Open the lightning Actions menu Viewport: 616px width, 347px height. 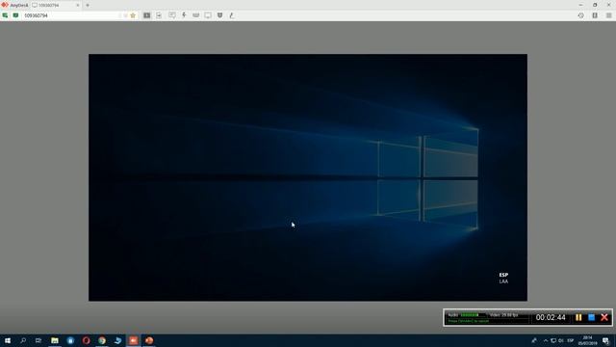tap(184, 15)
